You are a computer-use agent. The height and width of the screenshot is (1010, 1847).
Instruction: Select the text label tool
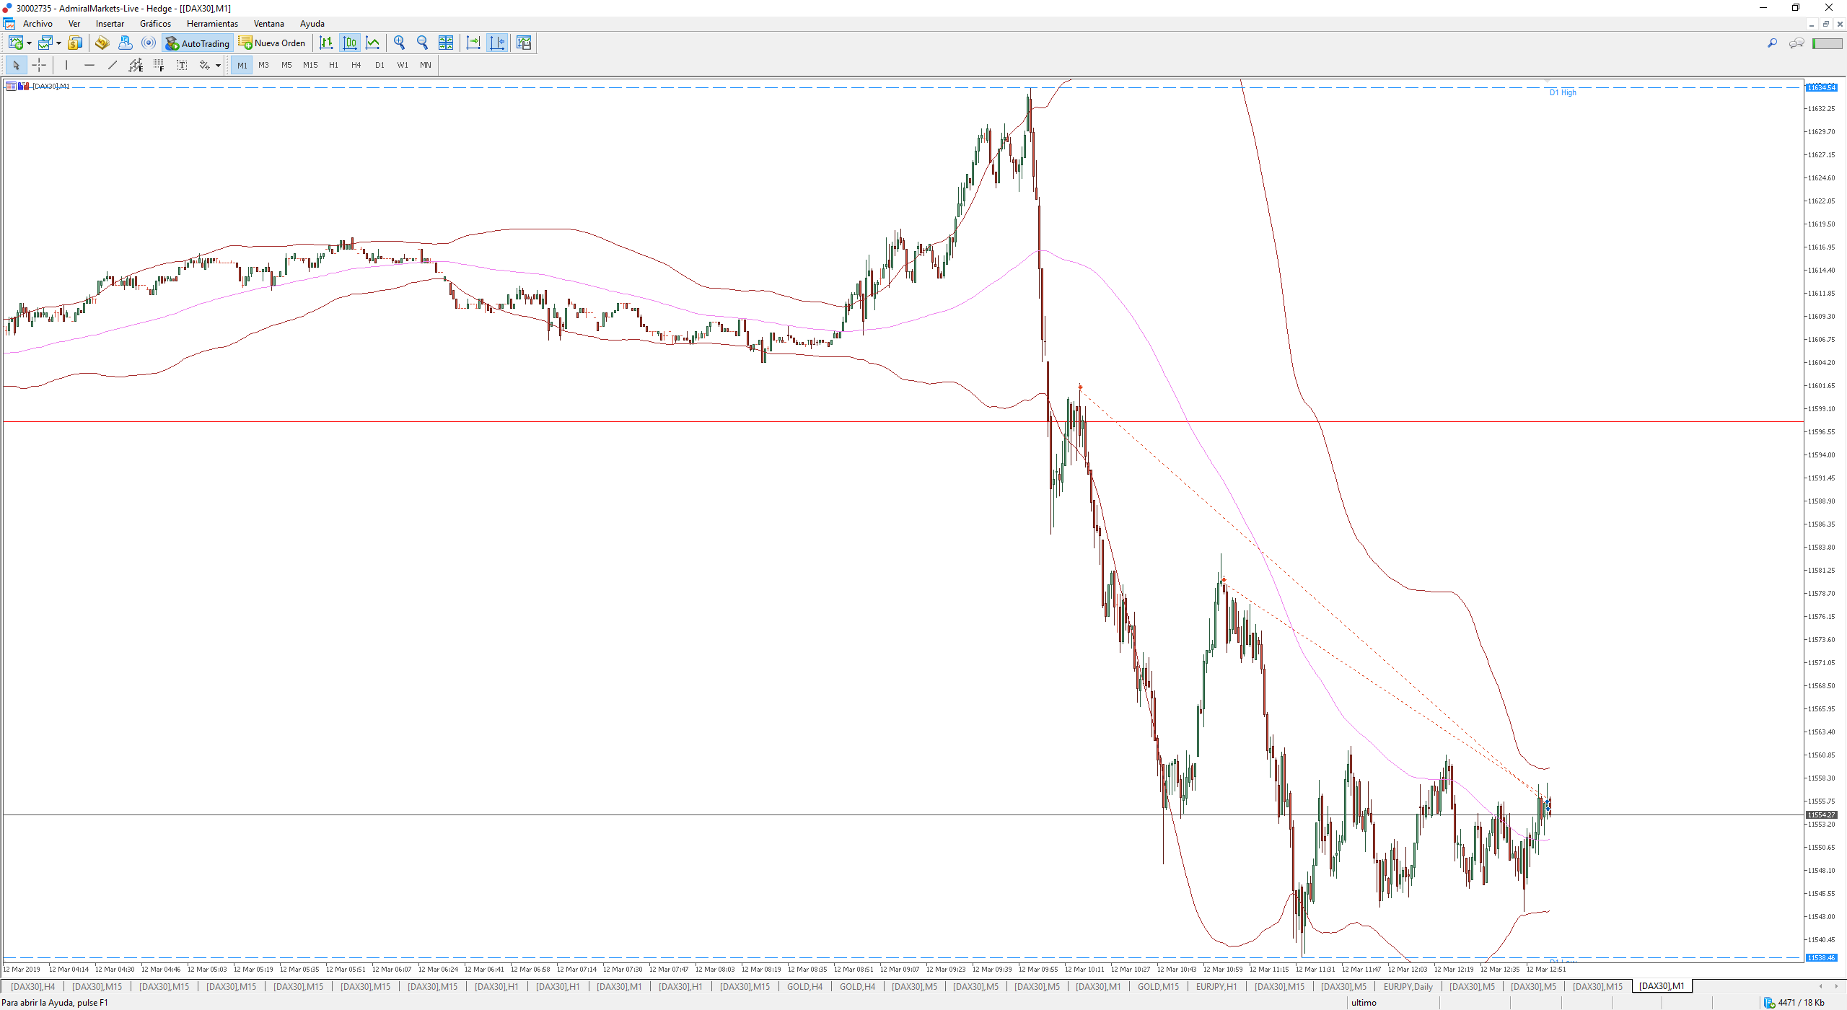(182, 65)
